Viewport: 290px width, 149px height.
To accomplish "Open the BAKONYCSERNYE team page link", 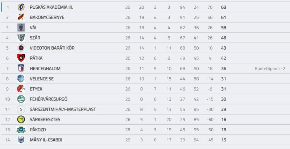I will tap(47, 17).
